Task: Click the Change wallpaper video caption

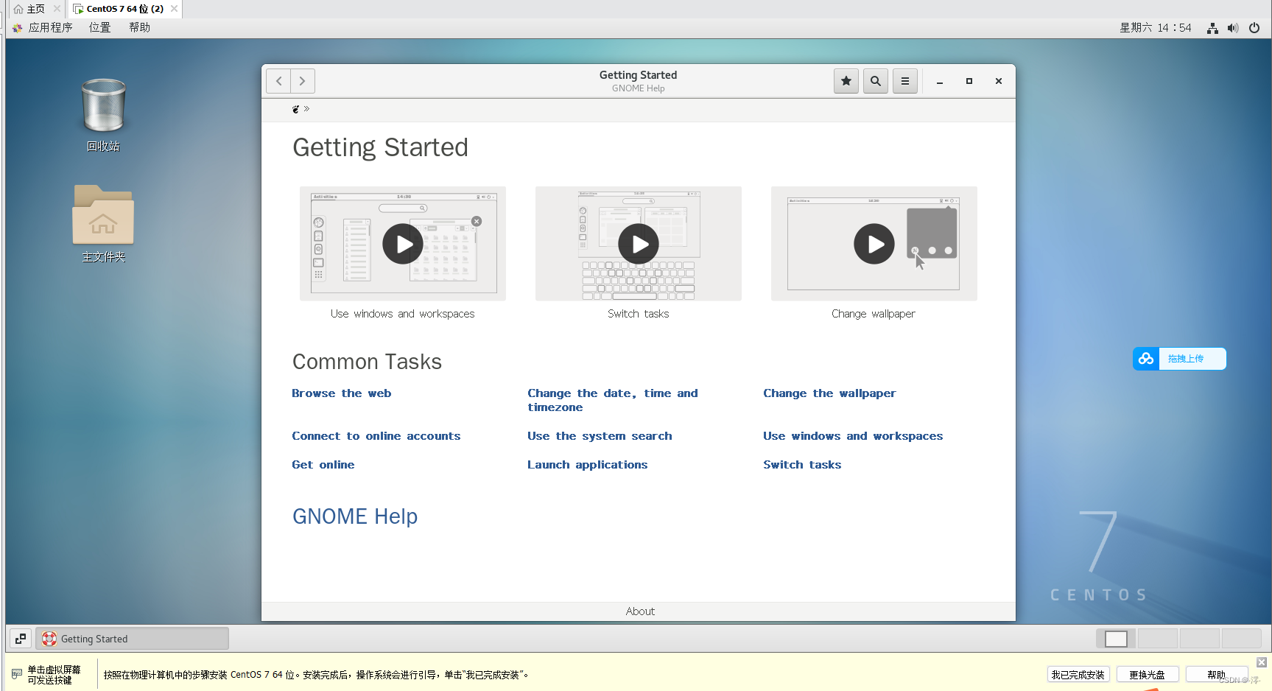Action: 874,314
